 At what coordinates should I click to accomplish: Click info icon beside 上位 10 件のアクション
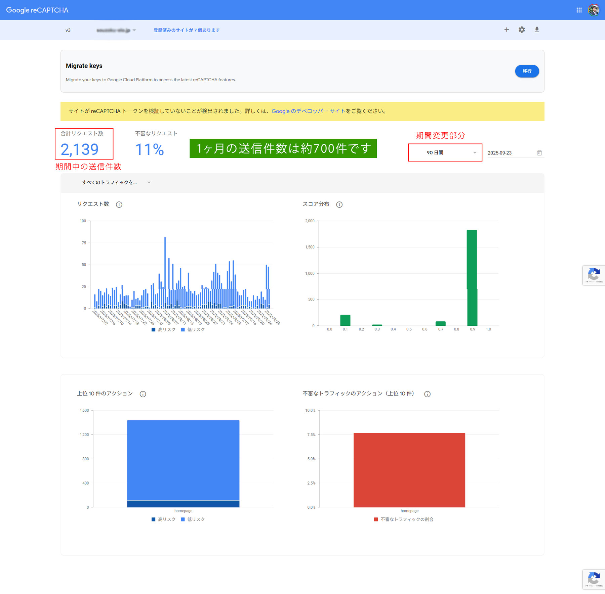[143, 394]
